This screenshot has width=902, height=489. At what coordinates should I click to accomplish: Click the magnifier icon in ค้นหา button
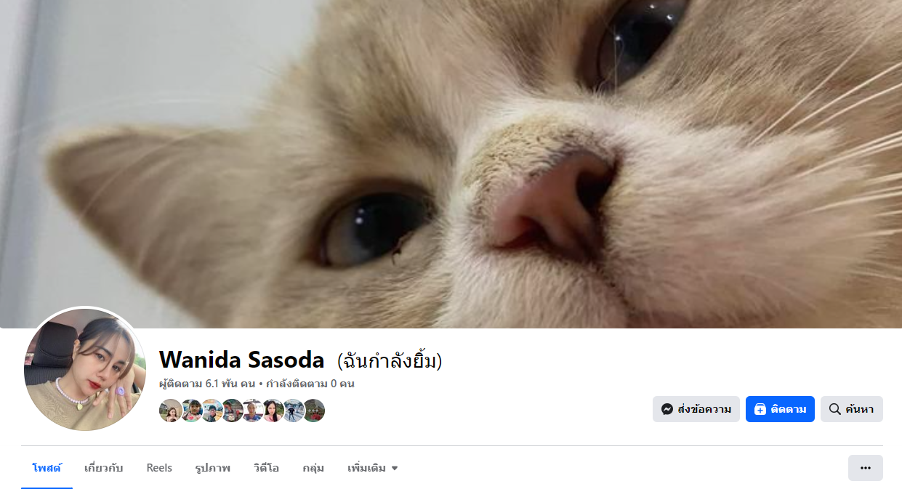pyautogui.click(x=834, y=409)
